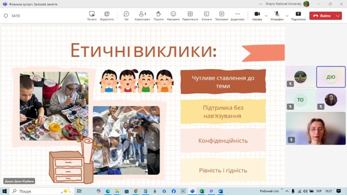Open leave options arrow beside Вийти
The image size is (347, 195).
click(338, 16)
